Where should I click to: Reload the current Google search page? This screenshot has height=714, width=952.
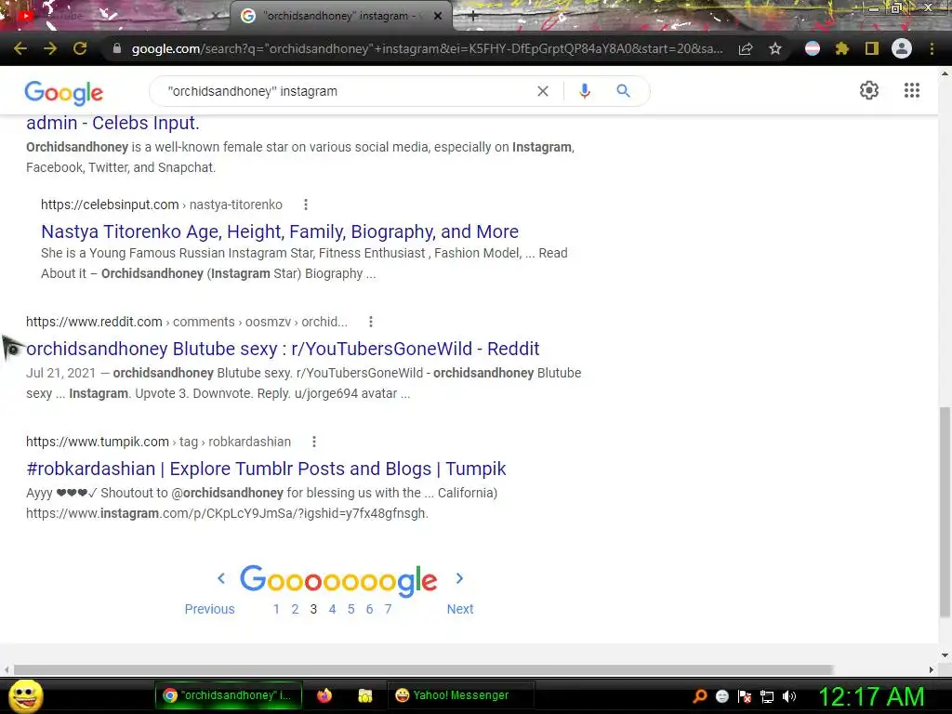(x=80, y=48)
